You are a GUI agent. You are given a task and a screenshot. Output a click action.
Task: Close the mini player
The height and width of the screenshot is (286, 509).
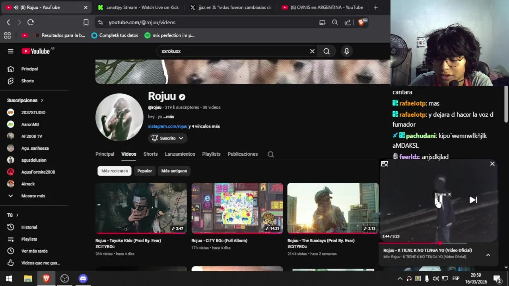tap(492, 164)
